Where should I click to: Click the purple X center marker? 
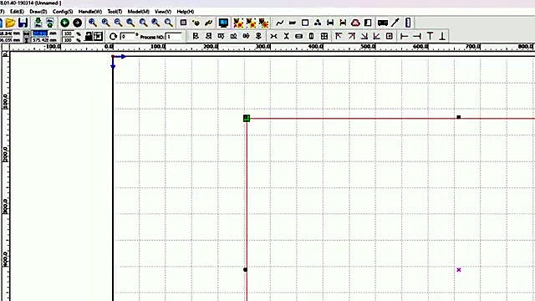coord(459,270)
